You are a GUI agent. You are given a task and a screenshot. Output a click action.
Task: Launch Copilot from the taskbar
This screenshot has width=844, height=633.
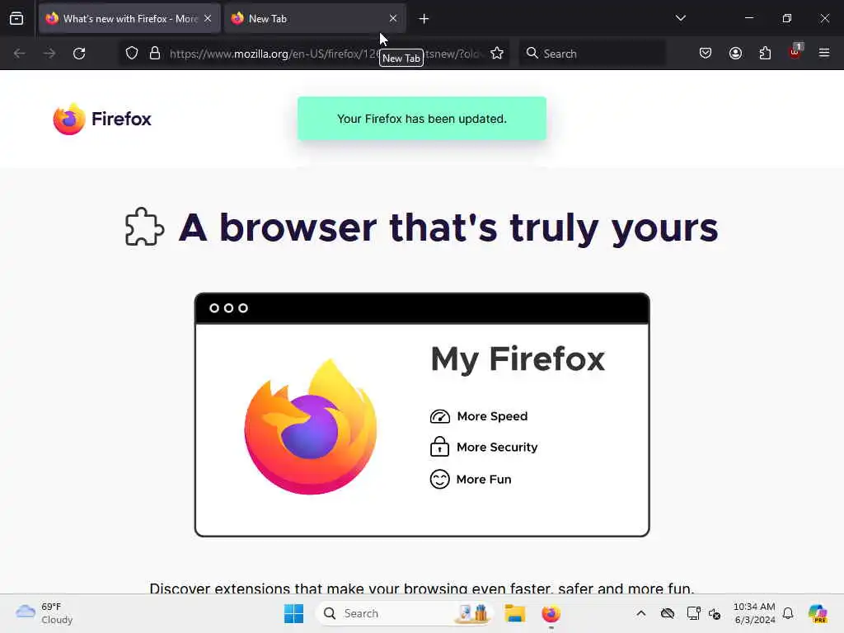tap(818, 613)
